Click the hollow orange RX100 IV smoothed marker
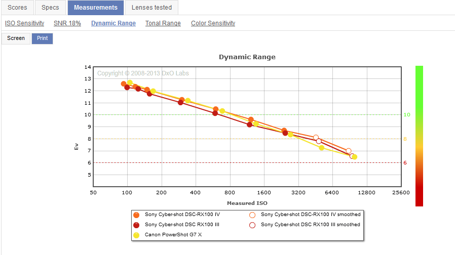The width and height of the screenshot is (455, 255). [252, 215]
